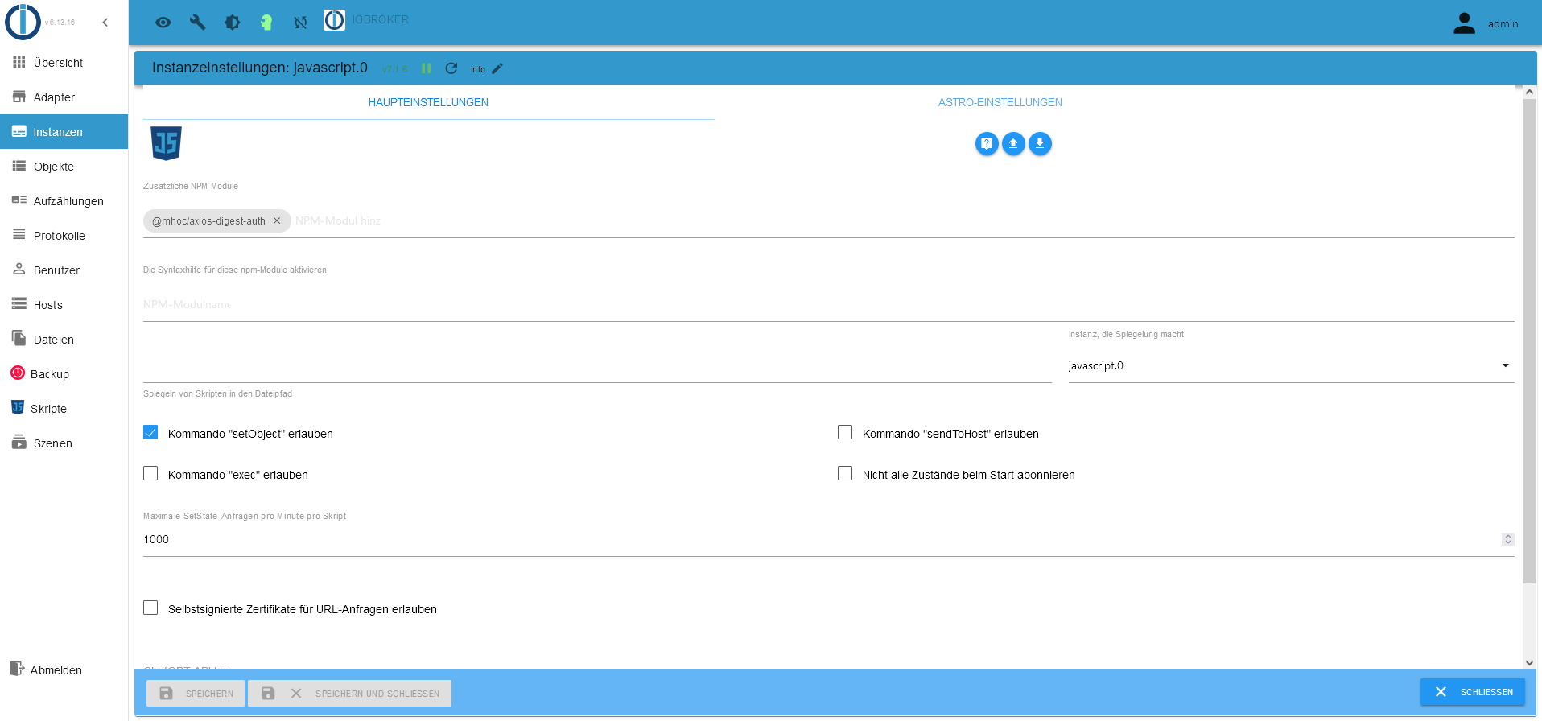
Task: Click the Speichern button
Action: [196, 693]
